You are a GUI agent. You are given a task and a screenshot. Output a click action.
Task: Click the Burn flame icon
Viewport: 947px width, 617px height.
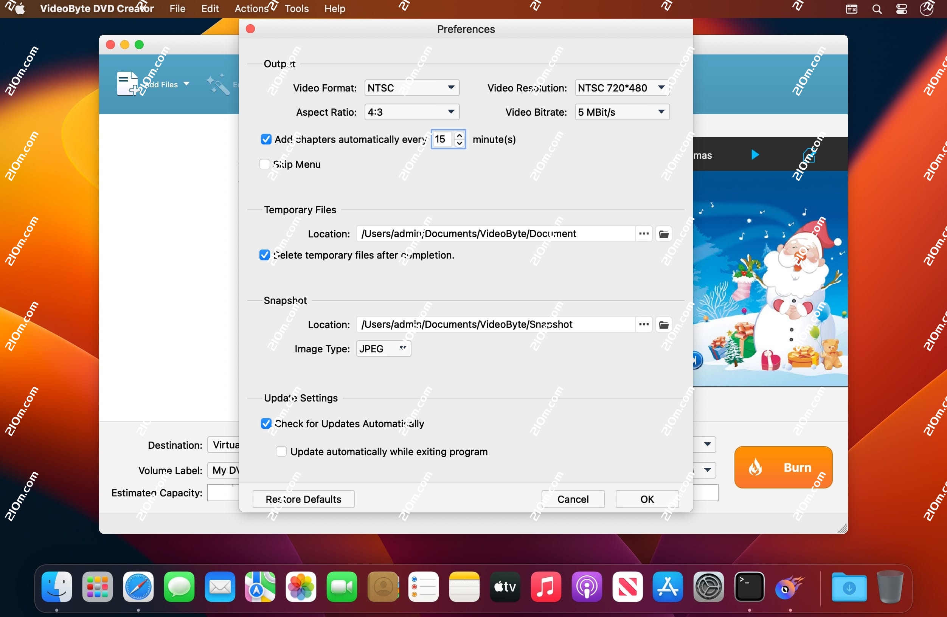click(x=755, y=467)
